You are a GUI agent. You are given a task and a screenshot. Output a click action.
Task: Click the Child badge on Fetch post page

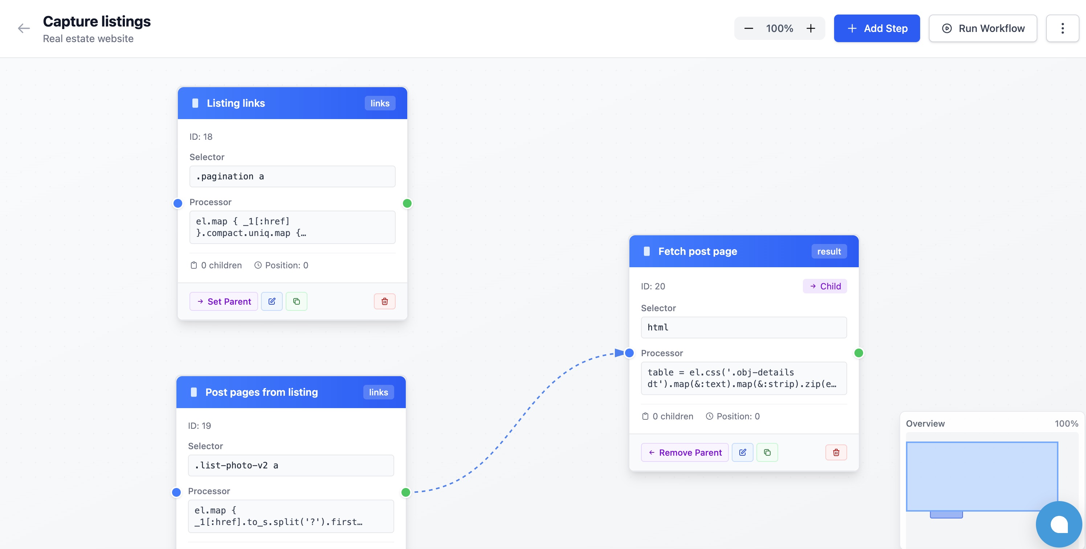tap(824, 286)
